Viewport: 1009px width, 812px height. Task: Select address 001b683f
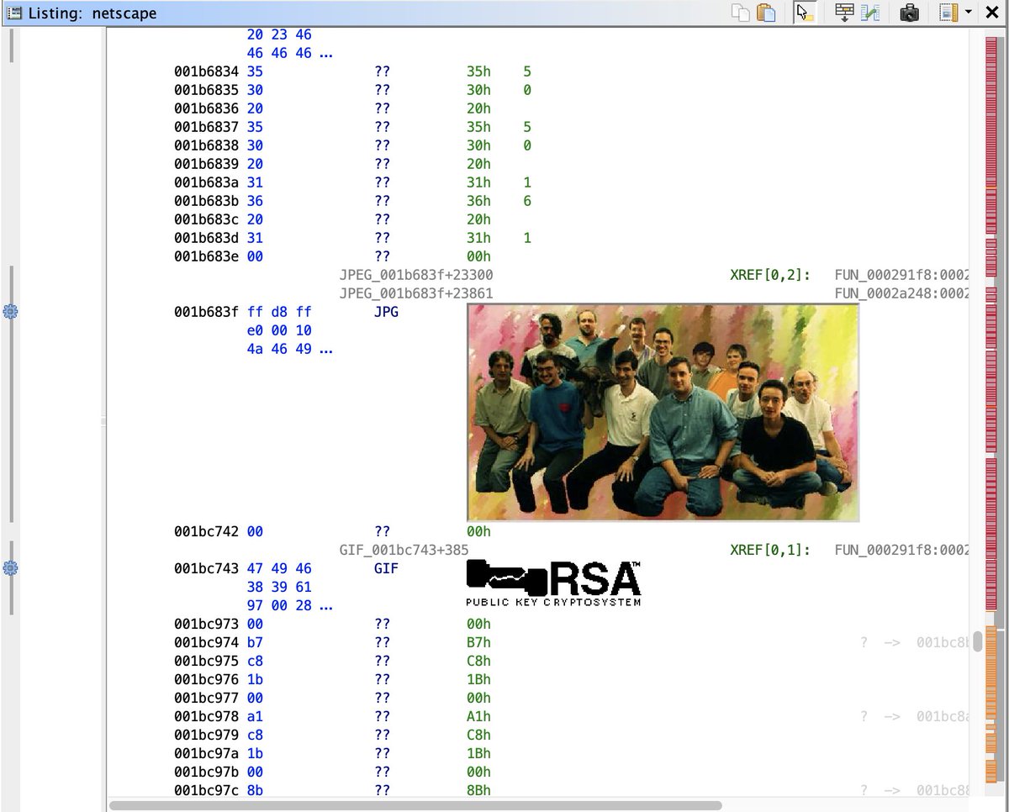(207, 312)
